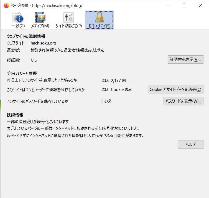Image resolution: width=209 pixels, height=198 pixels.
Task: Maximize the page info window
Action: 184,5
